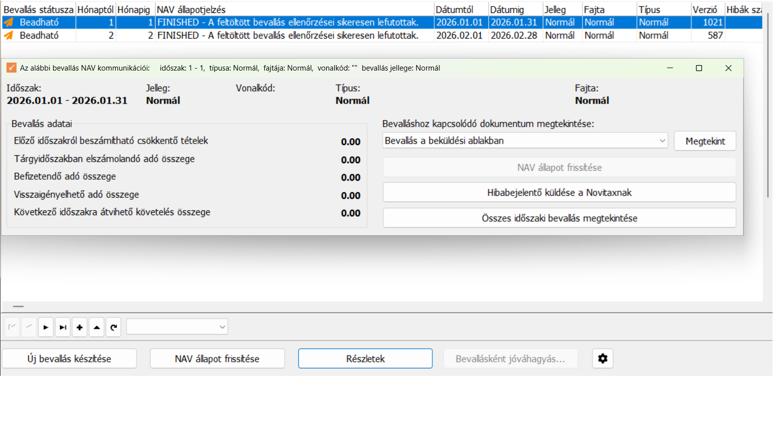Go to next record with the play arrow

[46, 327]
